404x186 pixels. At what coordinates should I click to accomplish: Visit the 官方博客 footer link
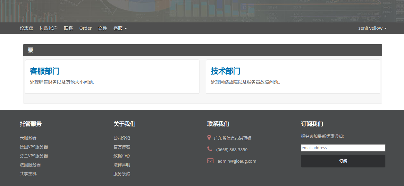pos(122,147)
